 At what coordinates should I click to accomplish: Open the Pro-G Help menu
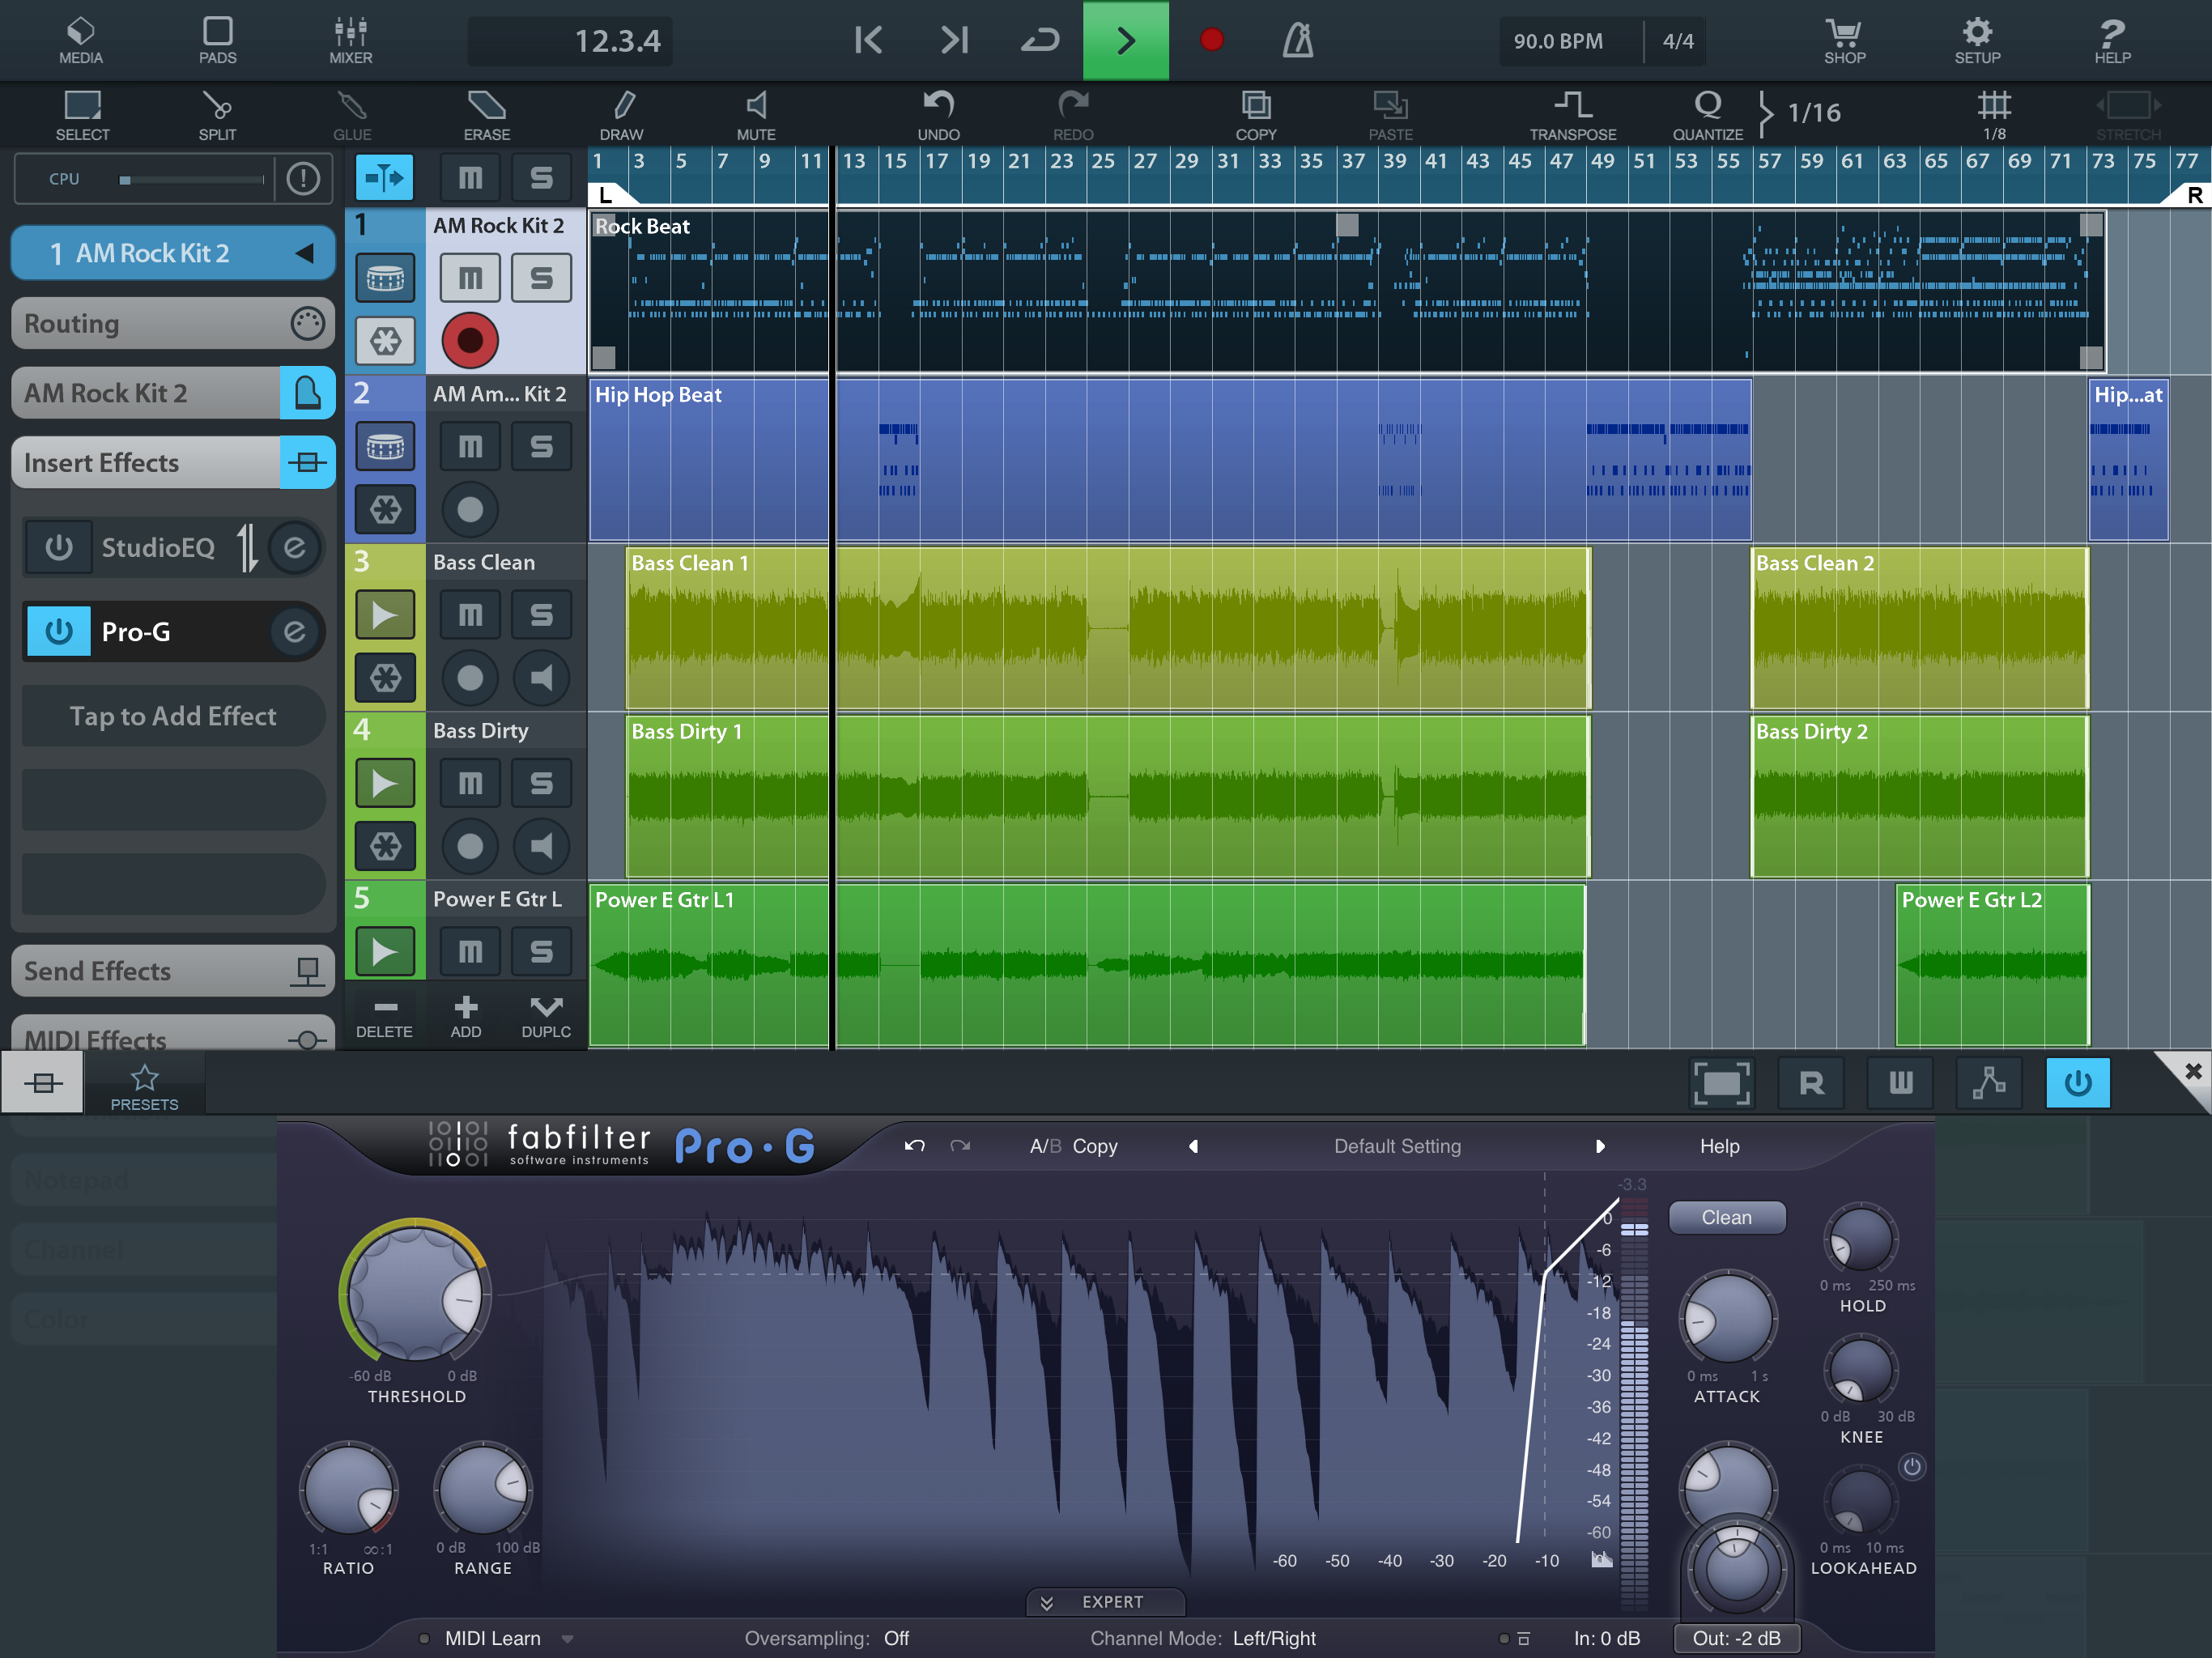point(1718,1146)
